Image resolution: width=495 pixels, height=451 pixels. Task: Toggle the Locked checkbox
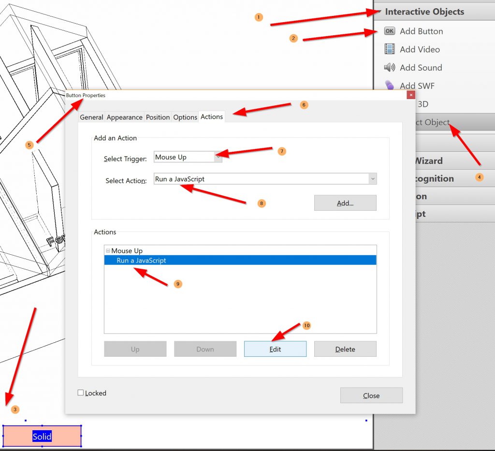point(81,393)
